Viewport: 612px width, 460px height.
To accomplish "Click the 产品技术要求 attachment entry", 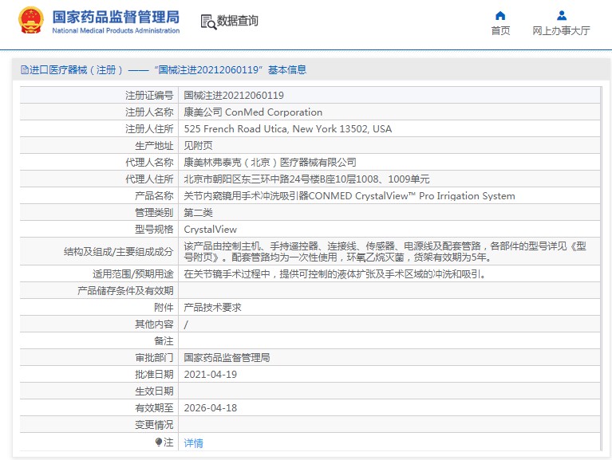I will (212, 307).
